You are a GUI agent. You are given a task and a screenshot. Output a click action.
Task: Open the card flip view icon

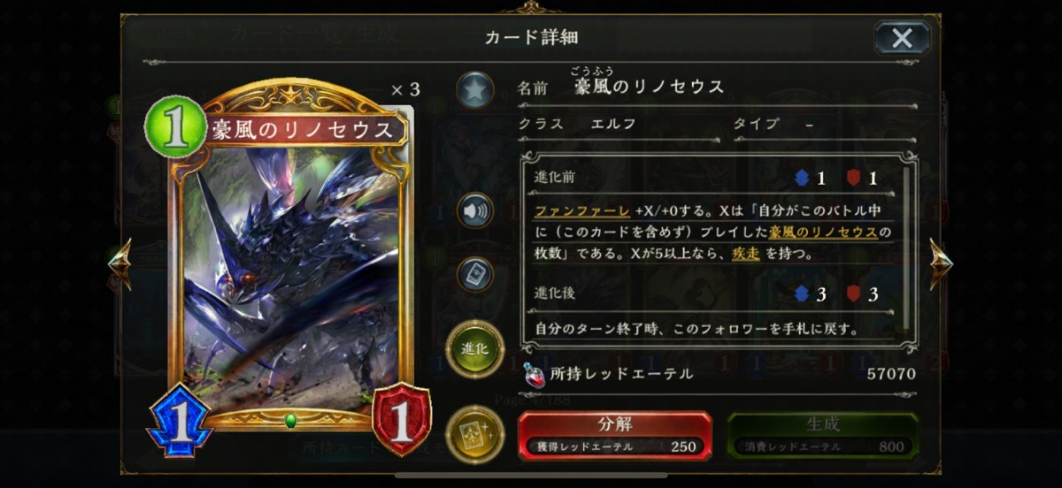(474, 275)
